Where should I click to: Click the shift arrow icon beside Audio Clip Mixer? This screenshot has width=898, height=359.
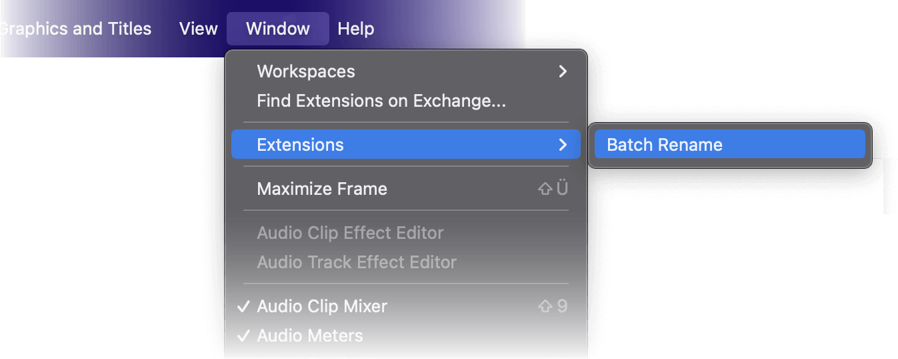click(545, 306)
